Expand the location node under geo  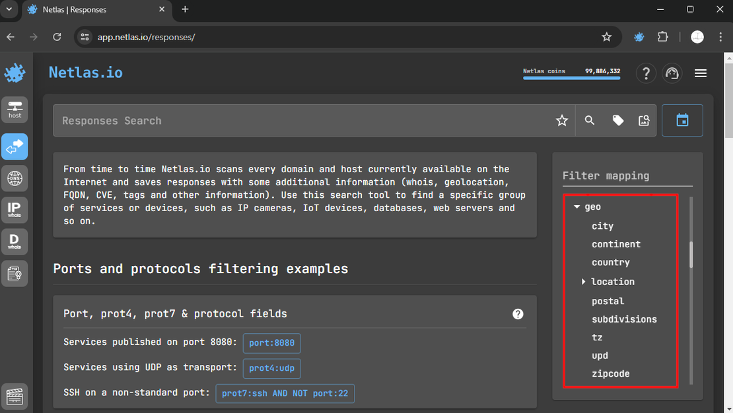point(583,281)
